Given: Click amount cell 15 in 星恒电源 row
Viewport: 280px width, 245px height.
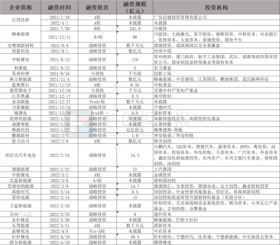Looking at the screenshot, I should (135, 197).
